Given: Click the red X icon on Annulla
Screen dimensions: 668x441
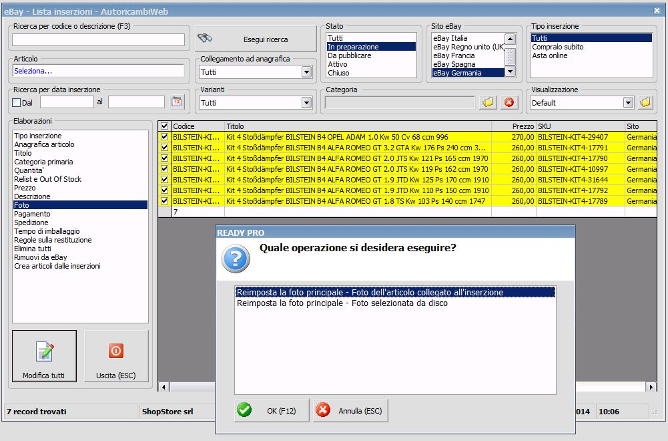Looking at the screenshot, I should point(323,410).
